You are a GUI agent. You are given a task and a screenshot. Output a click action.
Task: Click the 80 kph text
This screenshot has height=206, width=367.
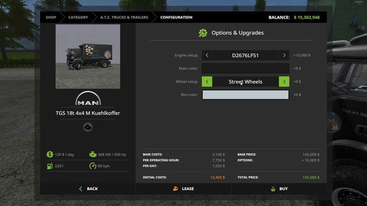104,166
